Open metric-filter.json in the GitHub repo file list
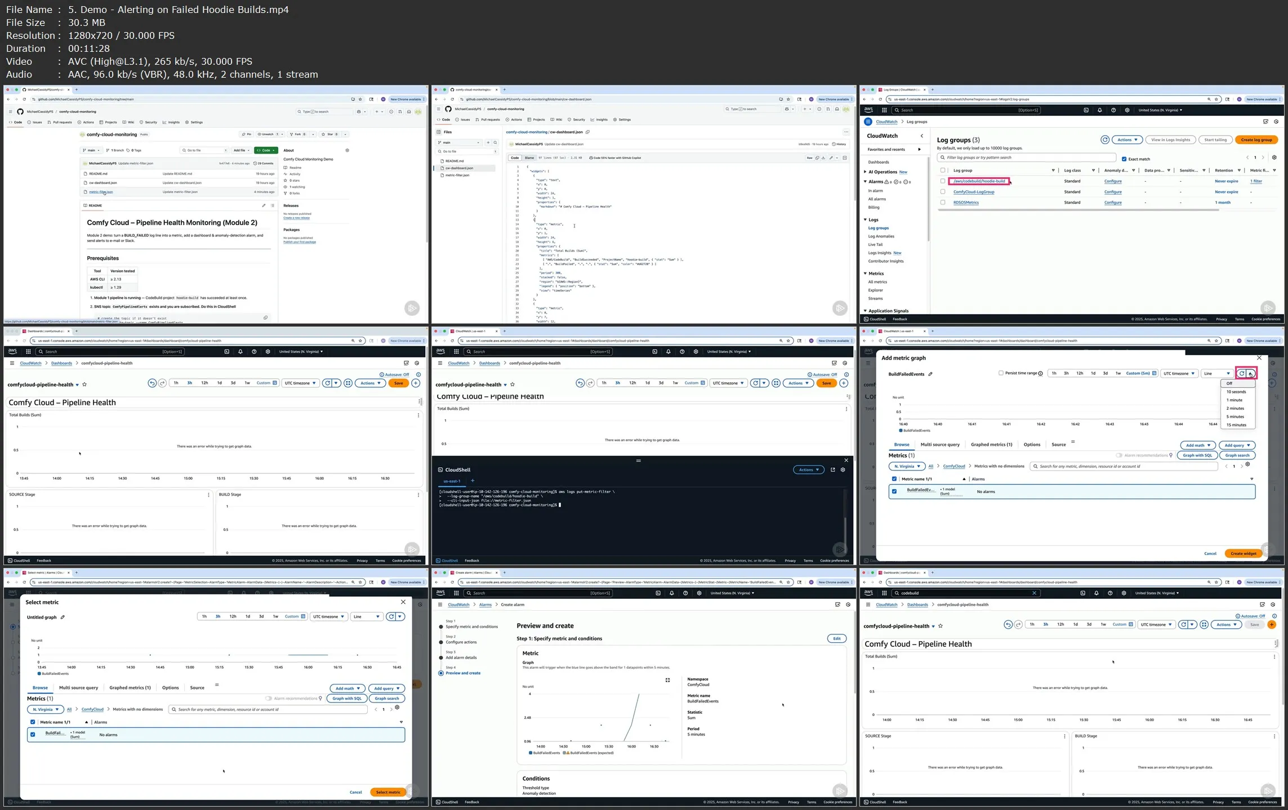Image resolution: width=1288 pixels, height=810 pixels. [101, 192]
